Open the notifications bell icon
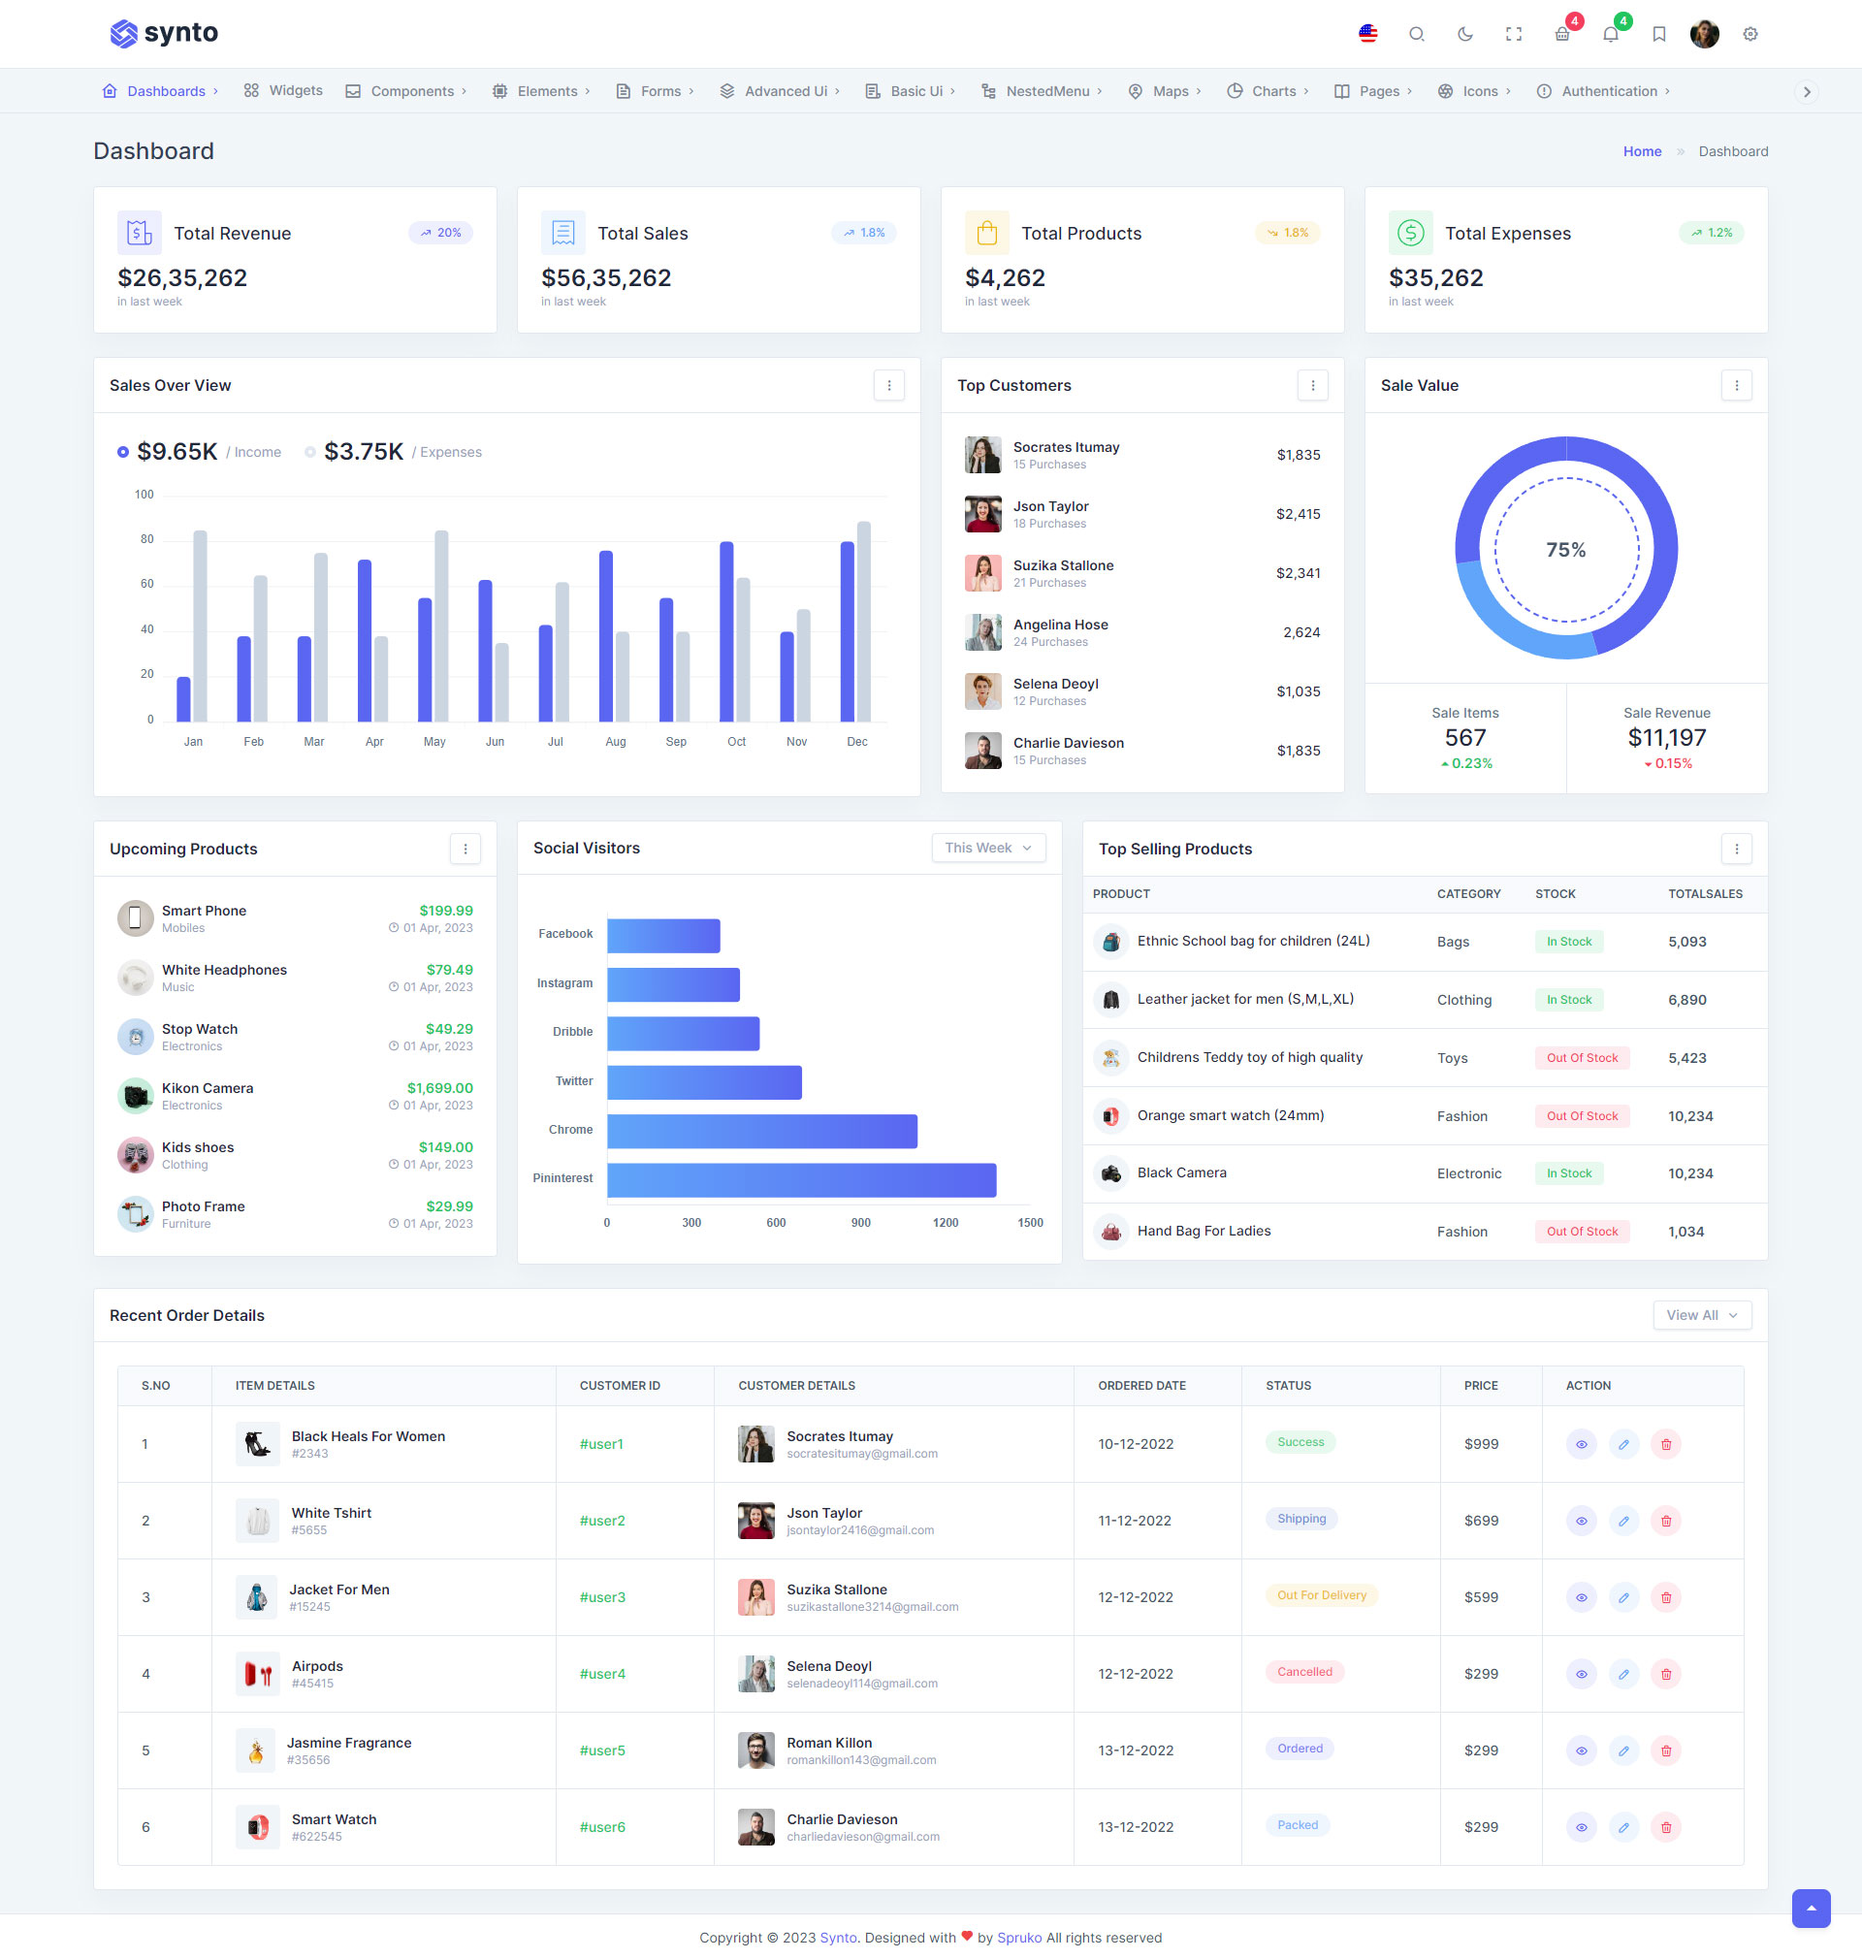Screen dimensions: 1862x1959 pyautogui.click(x=1610, y=34)
